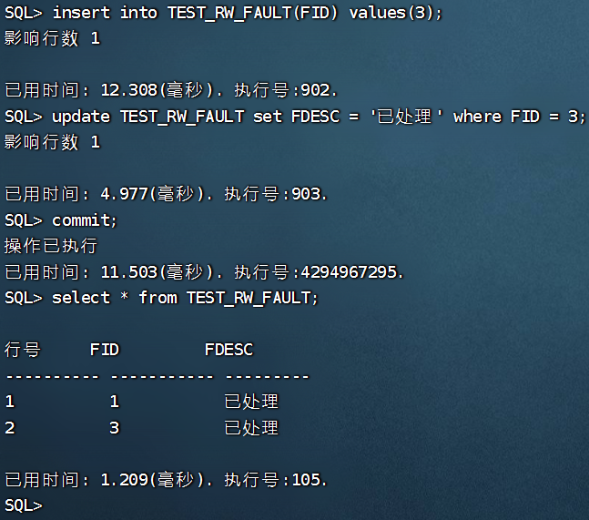Select the '已用时间: 11.503(毫秒)' timing line

pyautogui.click(x=204, y=272)
